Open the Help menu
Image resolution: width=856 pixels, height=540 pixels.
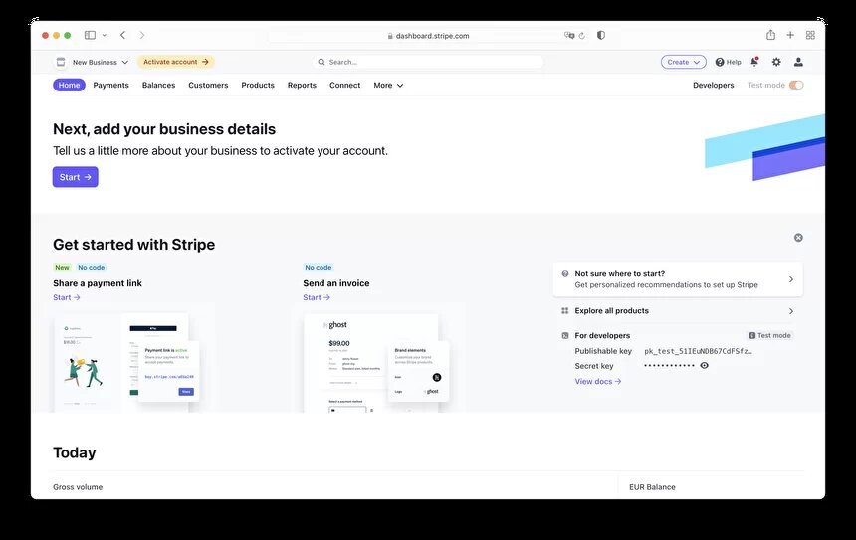729,62
